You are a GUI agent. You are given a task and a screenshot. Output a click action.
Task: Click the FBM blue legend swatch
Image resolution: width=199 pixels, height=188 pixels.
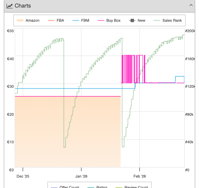76,20
